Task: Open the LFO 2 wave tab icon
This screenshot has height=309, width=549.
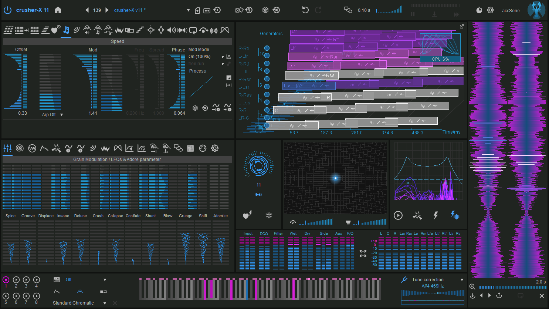Action: [x=81, y=148]
